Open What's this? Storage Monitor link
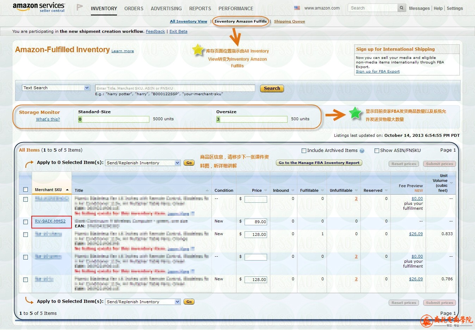The height and width of the screenshot is (330, 475). tap(48, 119)
